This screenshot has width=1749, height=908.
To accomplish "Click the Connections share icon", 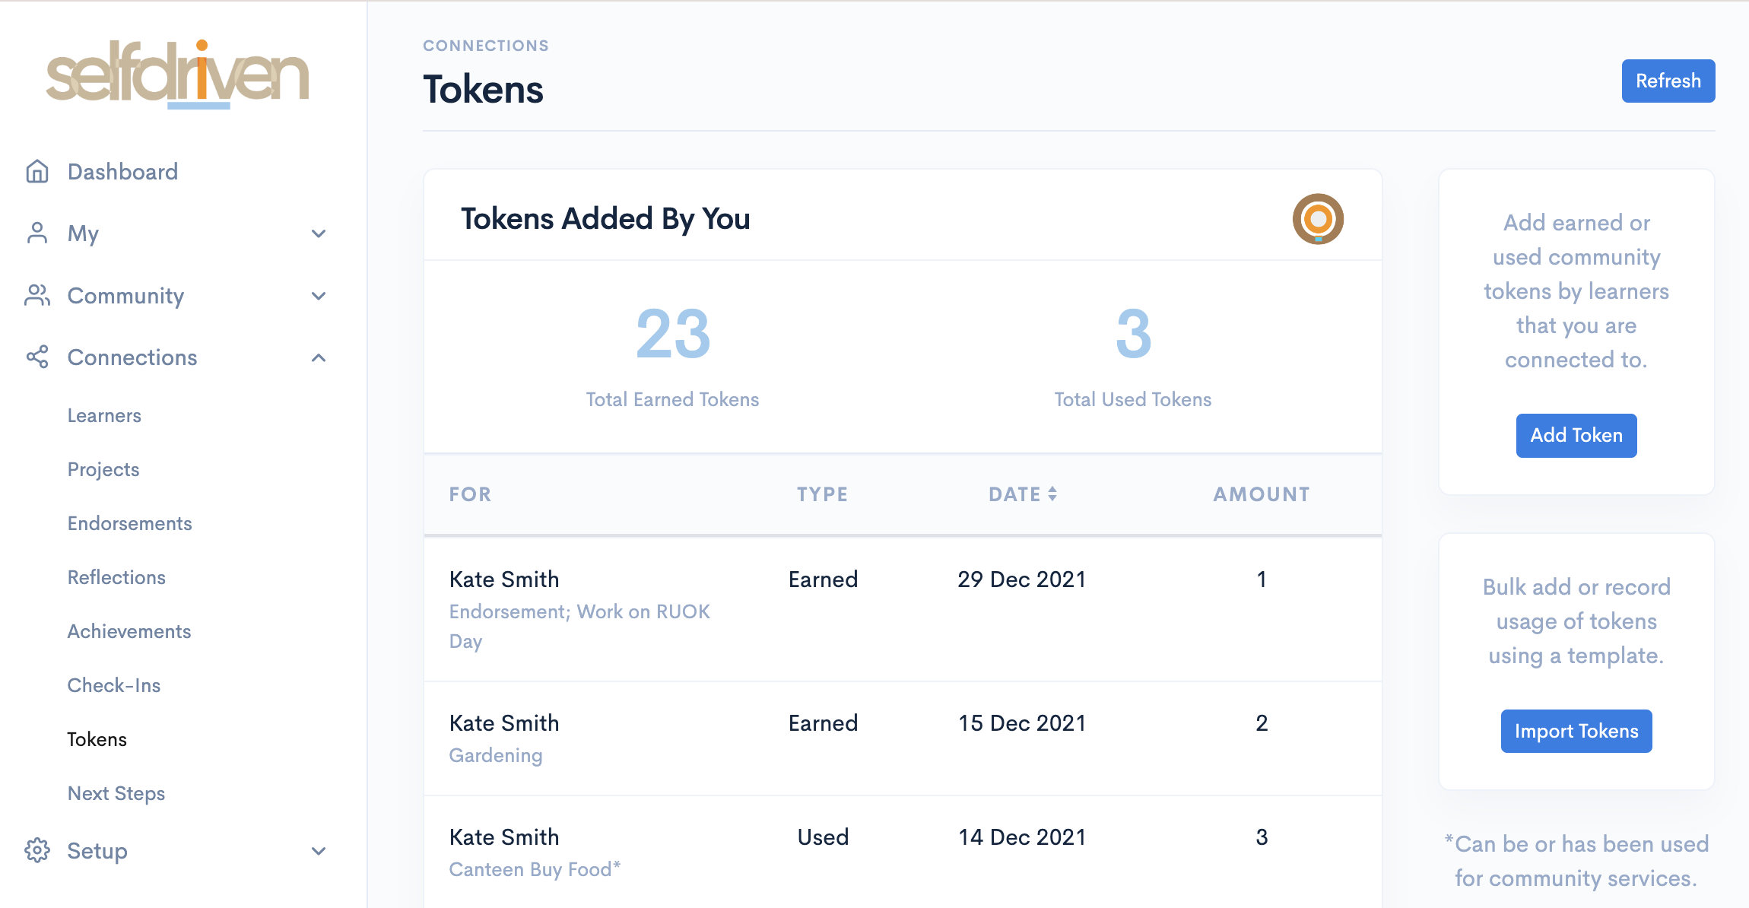I will (x=37, y=357).
